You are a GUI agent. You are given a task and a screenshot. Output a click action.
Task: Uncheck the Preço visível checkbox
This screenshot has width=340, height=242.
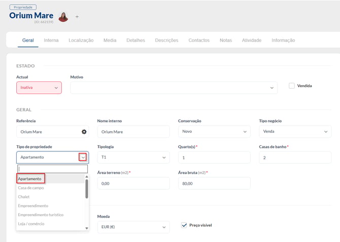coord(184,225)
